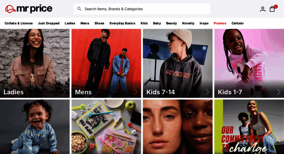Click the arrow on Kids 7-14 tile
This screenshot has height=154, width=284.
[207, 92]
